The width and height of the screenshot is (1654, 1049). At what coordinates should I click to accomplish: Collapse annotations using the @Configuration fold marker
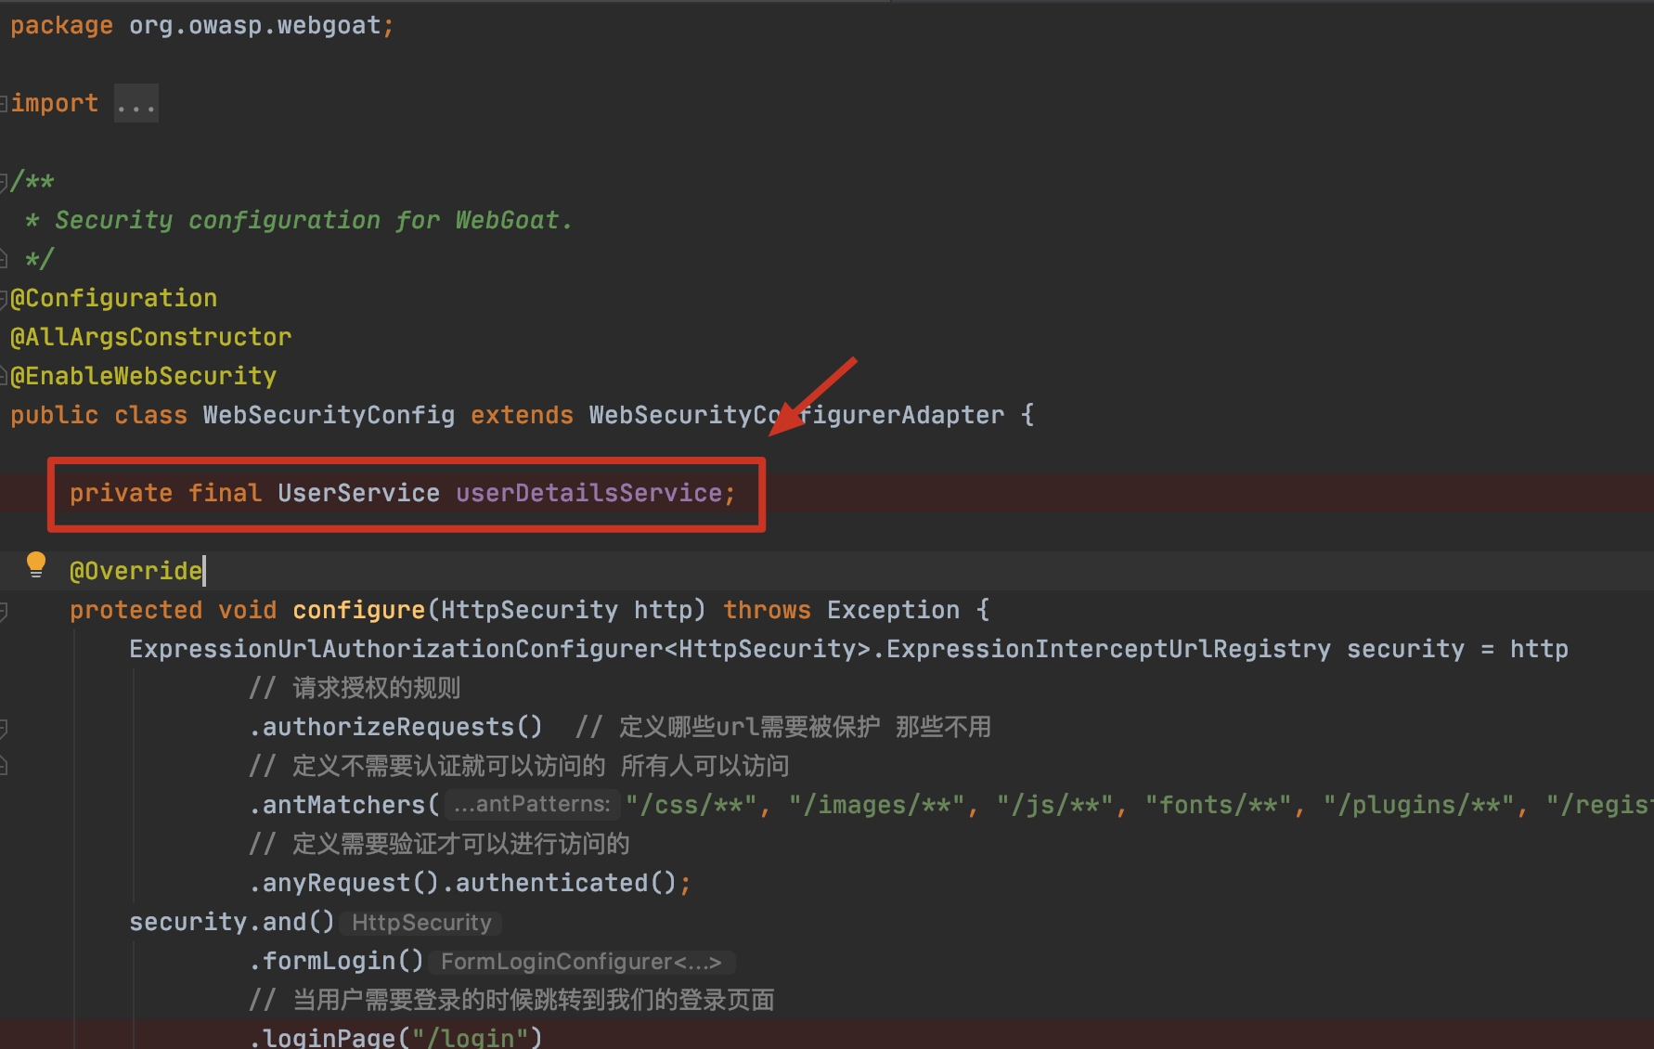tap(4, 298)
